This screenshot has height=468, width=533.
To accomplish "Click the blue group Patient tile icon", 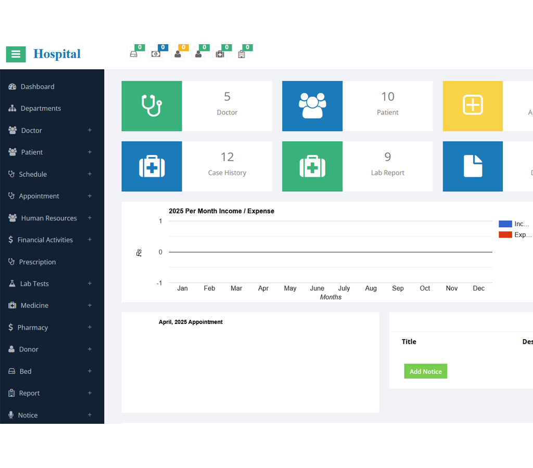I will coord(312,106).
